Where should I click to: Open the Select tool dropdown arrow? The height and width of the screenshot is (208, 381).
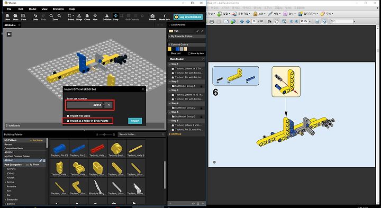[x=73, y=16]
